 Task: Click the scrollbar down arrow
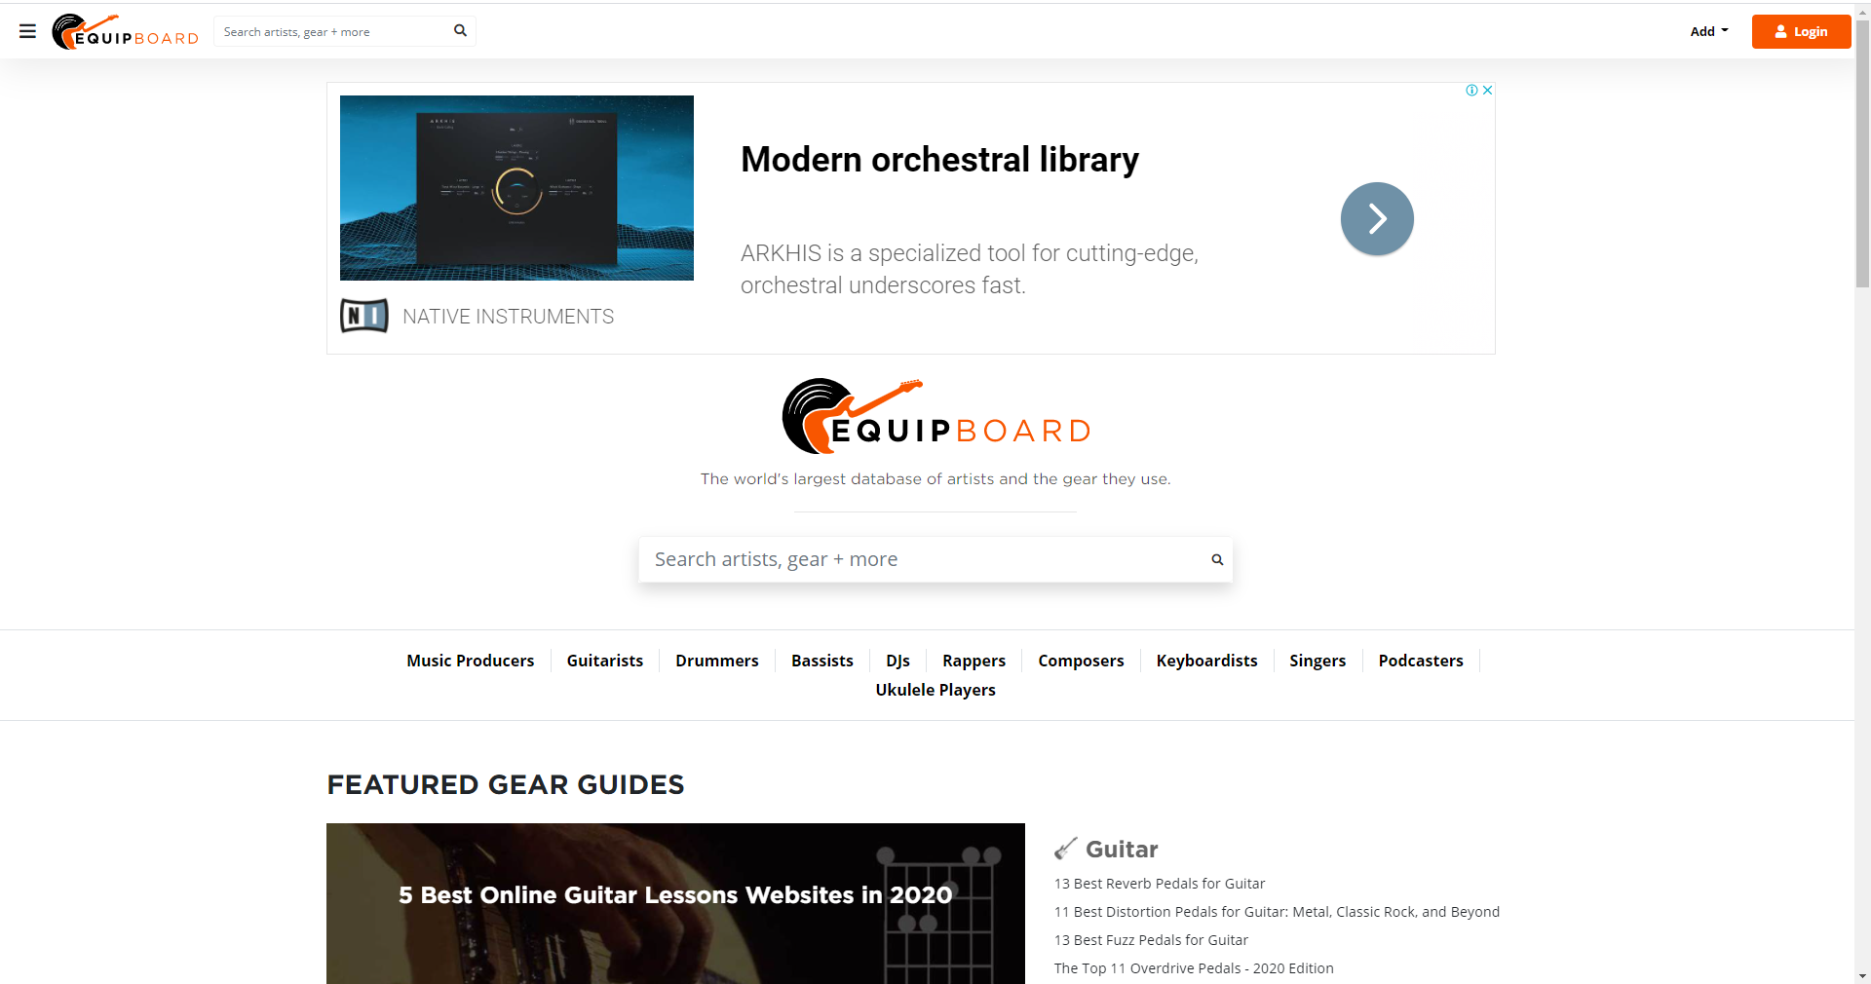(1862, 975)
